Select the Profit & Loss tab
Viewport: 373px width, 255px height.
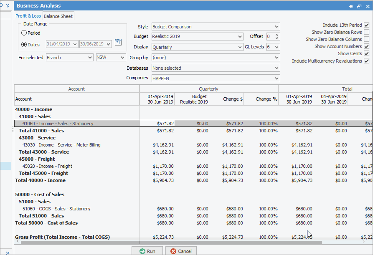click(28, 16)
